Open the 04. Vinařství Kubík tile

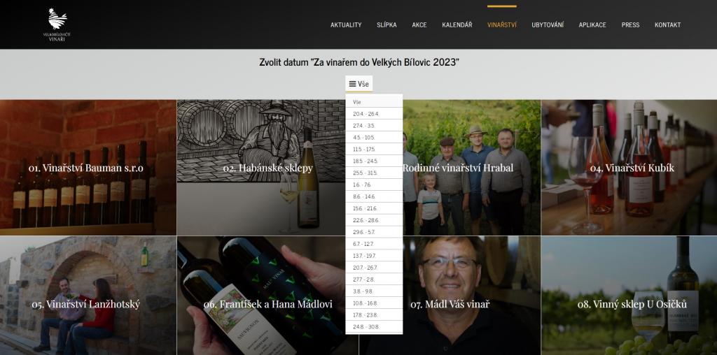(629, 168)
